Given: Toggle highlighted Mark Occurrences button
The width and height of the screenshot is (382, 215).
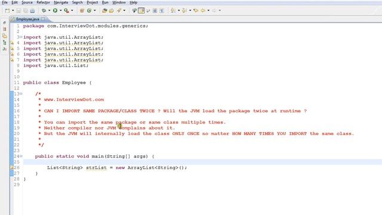Looking at the screenshot, I should (x=141, y=11).
